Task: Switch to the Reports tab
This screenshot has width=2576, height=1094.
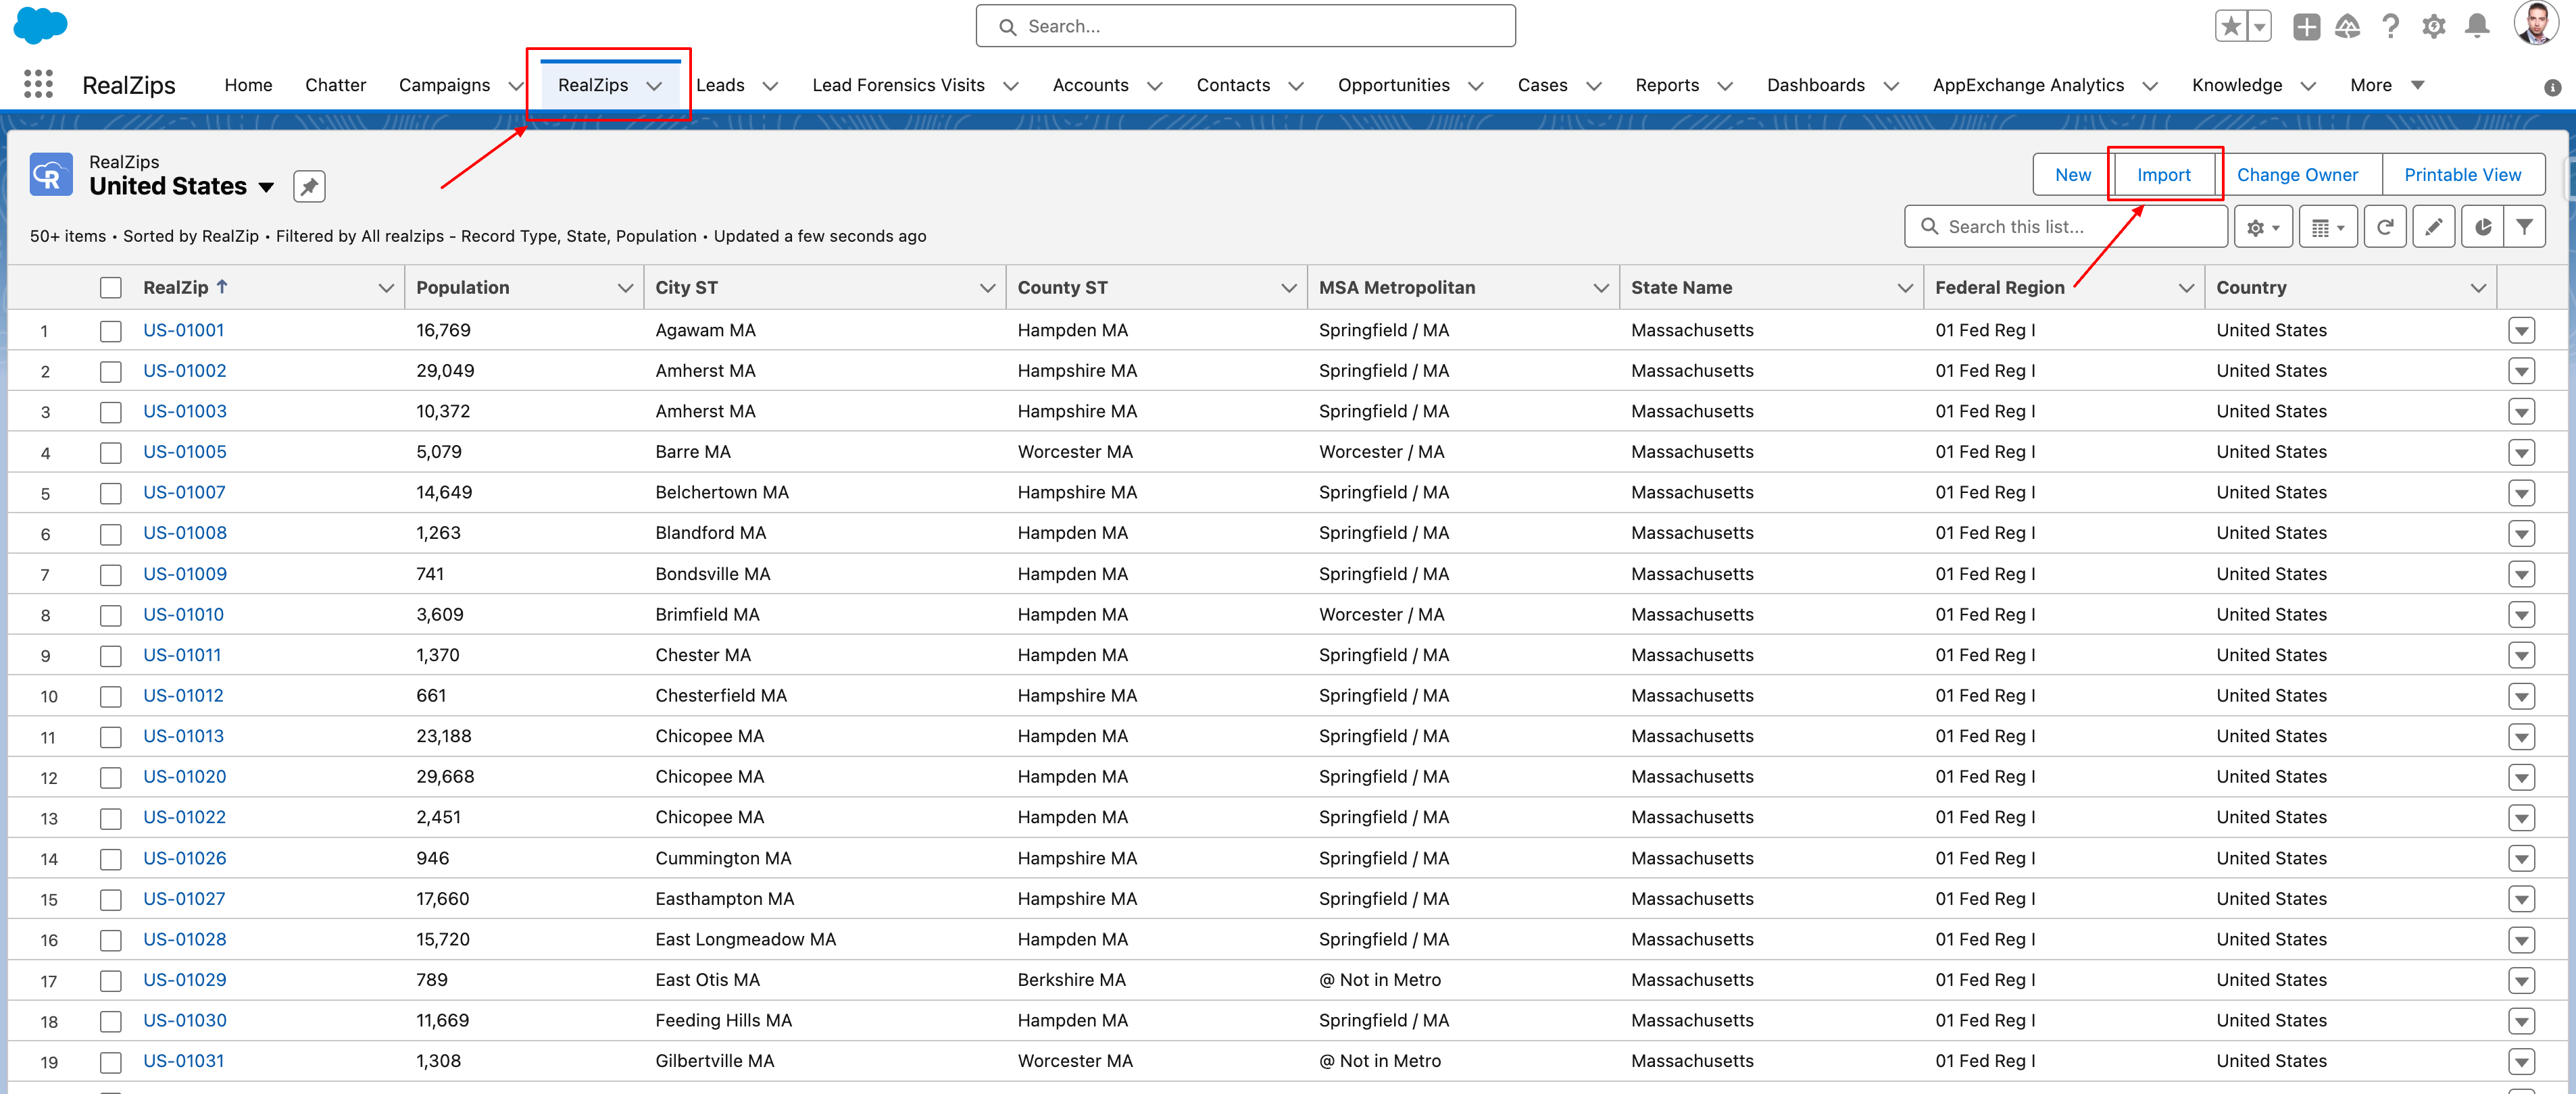Action: (1666, 85)
